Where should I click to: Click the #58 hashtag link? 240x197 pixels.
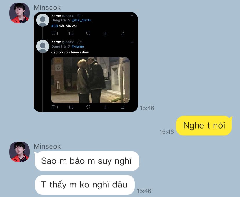tap(54, 26)
